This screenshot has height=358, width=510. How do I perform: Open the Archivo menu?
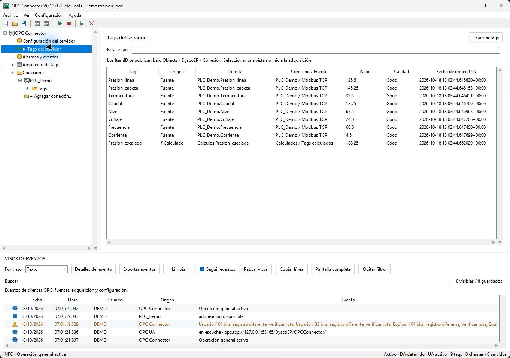(11, 15)
